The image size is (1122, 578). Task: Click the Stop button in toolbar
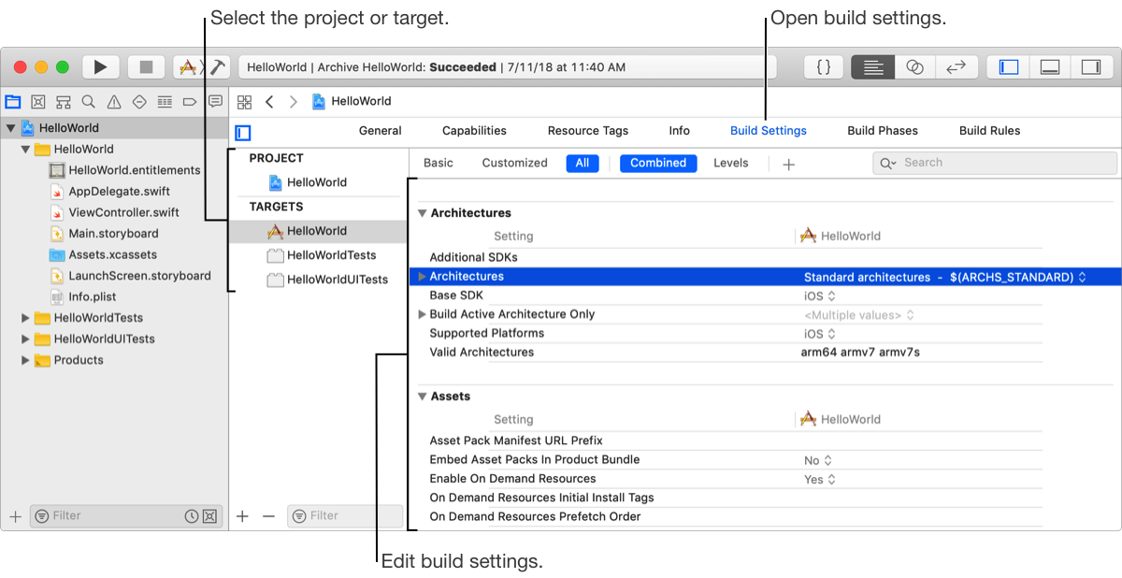click(x=146, y=67)
